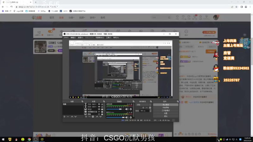The width and height of the screenshot is (253, 142).
Task: Toggle lock on image source
Action: [x=102, y=114]
